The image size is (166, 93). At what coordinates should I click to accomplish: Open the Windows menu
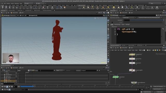coord(17,3)
